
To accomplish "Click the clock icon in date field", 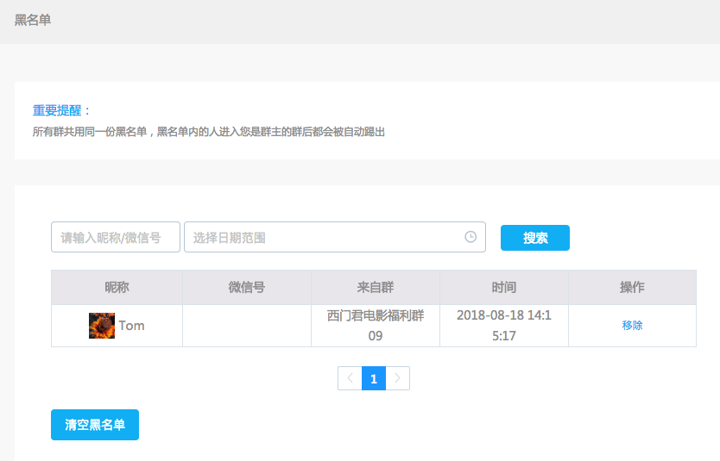I will [x=471, y=237].
